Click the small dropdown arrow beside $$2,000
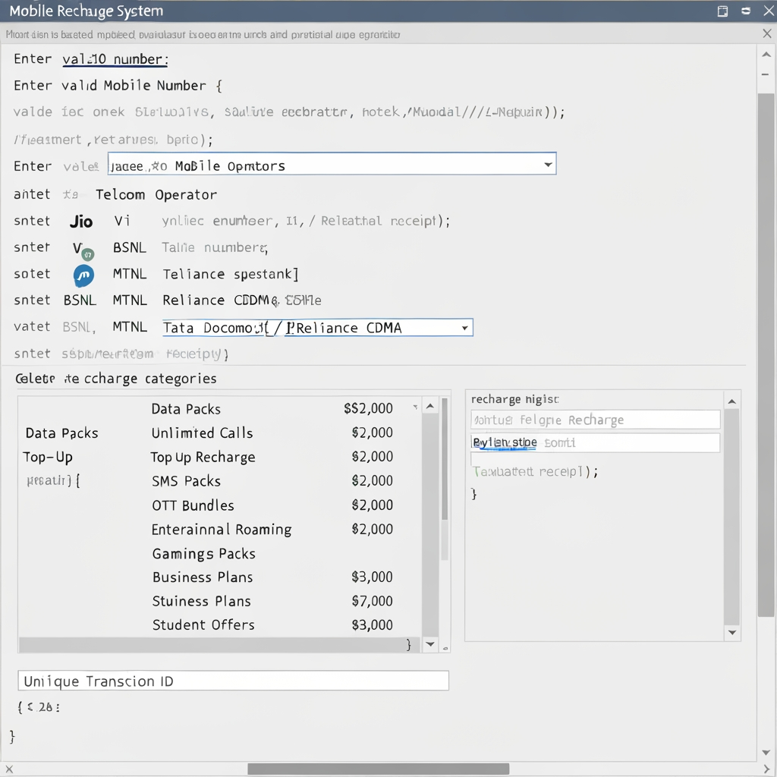The image size is (777, 777). [415, 407]
